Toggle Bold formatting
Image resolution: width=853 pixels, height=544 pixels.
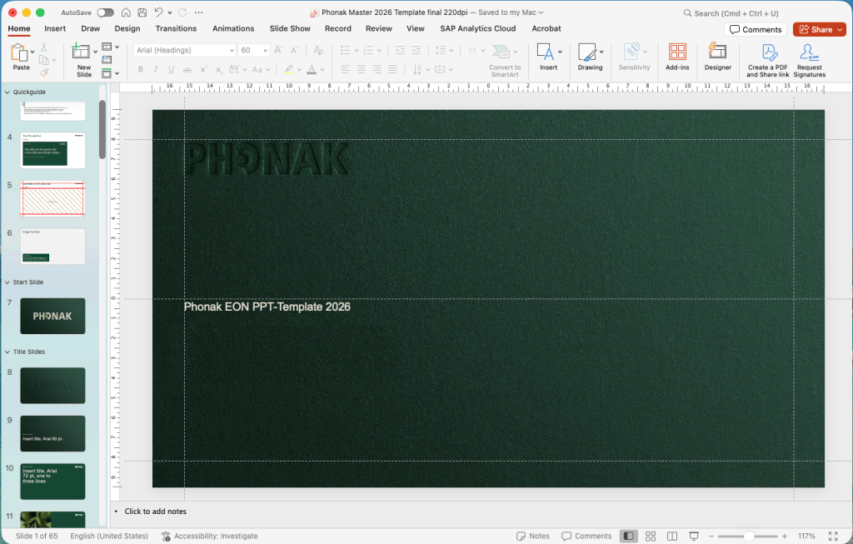point(140,70)
